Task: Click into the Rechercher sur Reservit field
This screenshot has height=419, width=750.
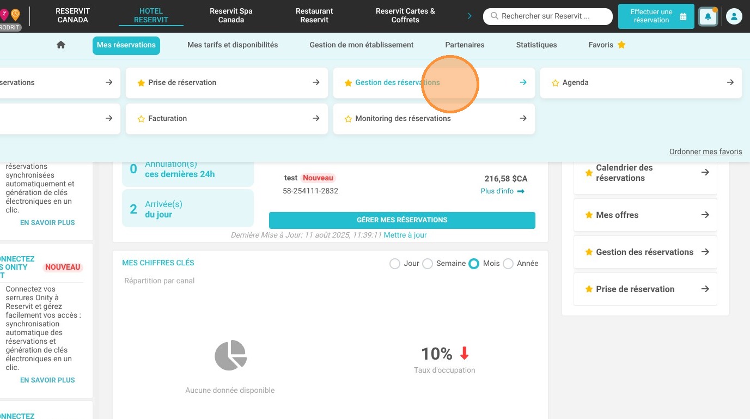Action: 548,16
